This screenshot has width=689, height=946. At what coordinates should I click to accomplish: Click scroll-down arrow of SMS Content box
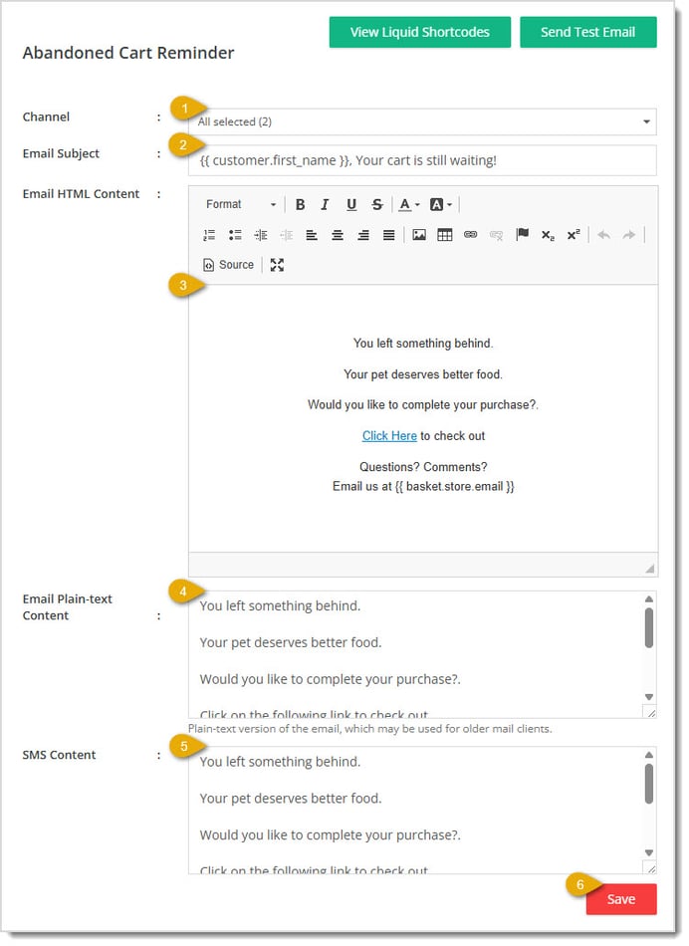pos(649,853)
